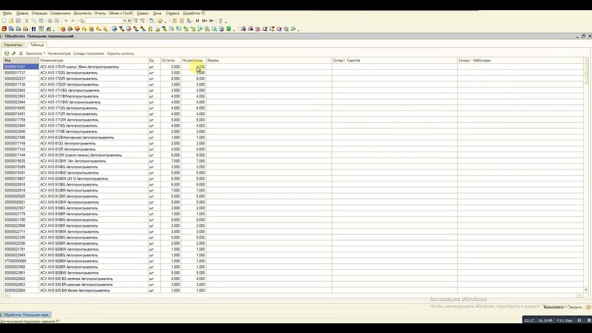
Task: Click the Find next icon
Action: (x=136, y=21)
